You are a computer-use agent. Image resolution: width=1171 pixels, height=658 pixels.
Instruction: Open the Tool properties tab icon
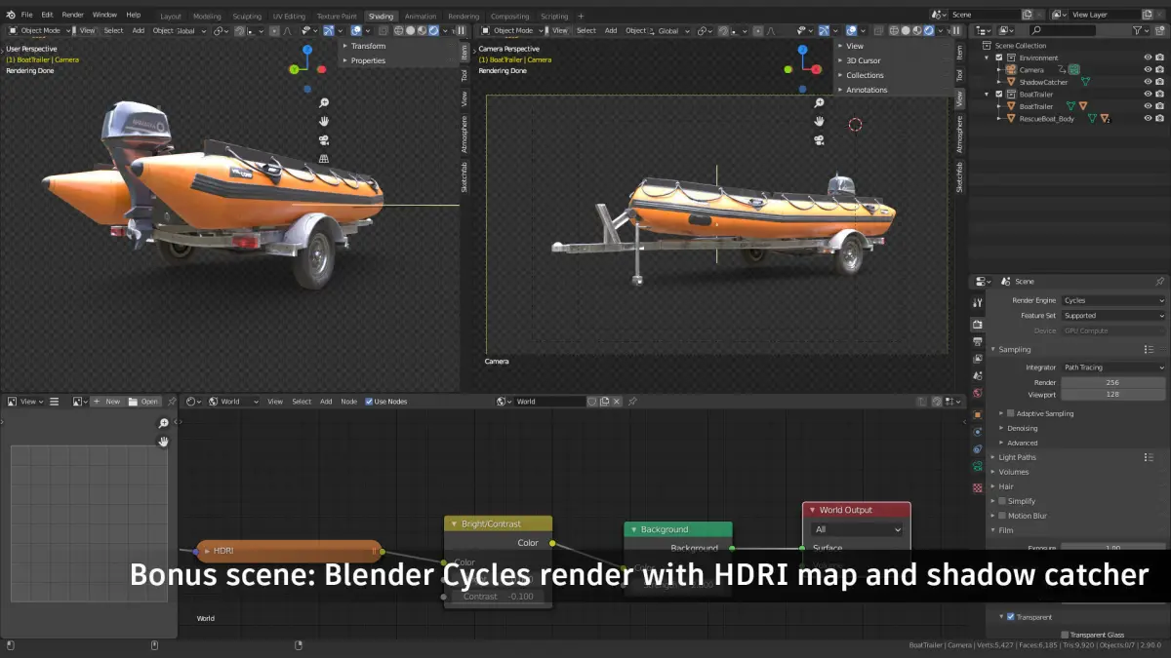tap(977, 302)
